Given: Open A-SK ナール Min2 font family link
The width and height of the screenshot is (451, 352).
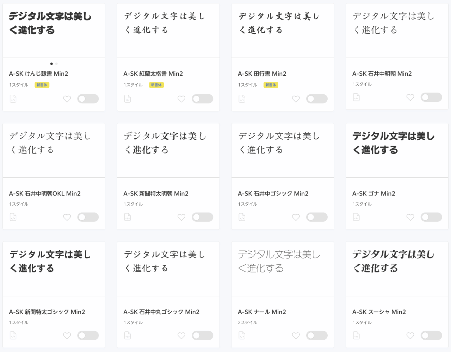Looking at the screenshot, I should pyautogui.click(x=262, y=312).
